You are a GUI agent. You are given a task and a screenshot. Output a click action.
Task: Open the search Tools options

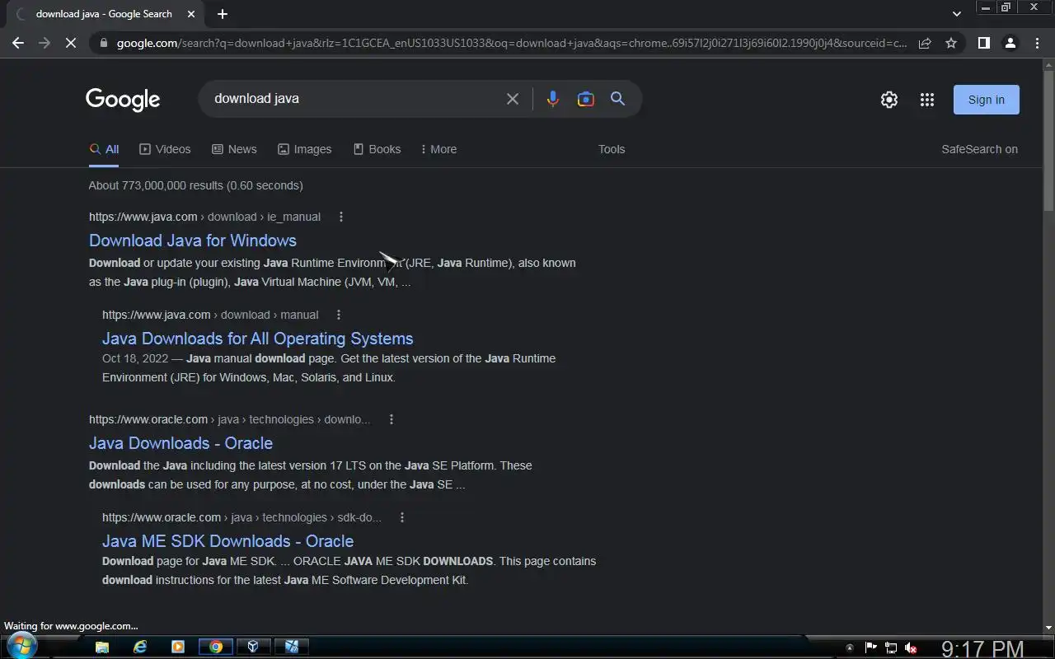[x=612, y=149]
